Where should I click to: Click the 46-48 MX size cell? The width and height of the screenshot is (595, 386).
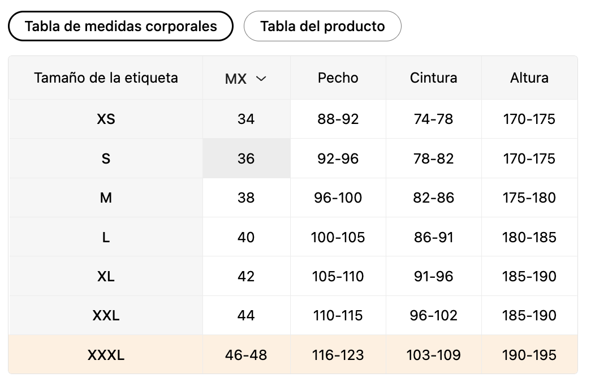click(x=246, y=355)
